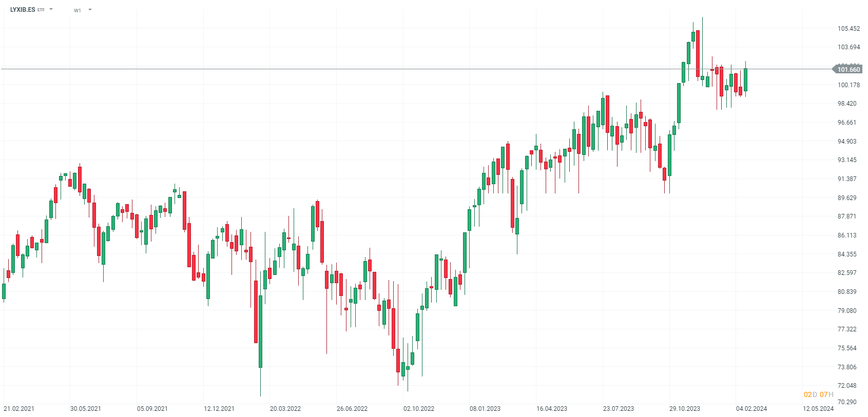This screenshot has height=417, width=868.
Task: Click the 16.04.2023 date axis label
Action: (552, 409)
